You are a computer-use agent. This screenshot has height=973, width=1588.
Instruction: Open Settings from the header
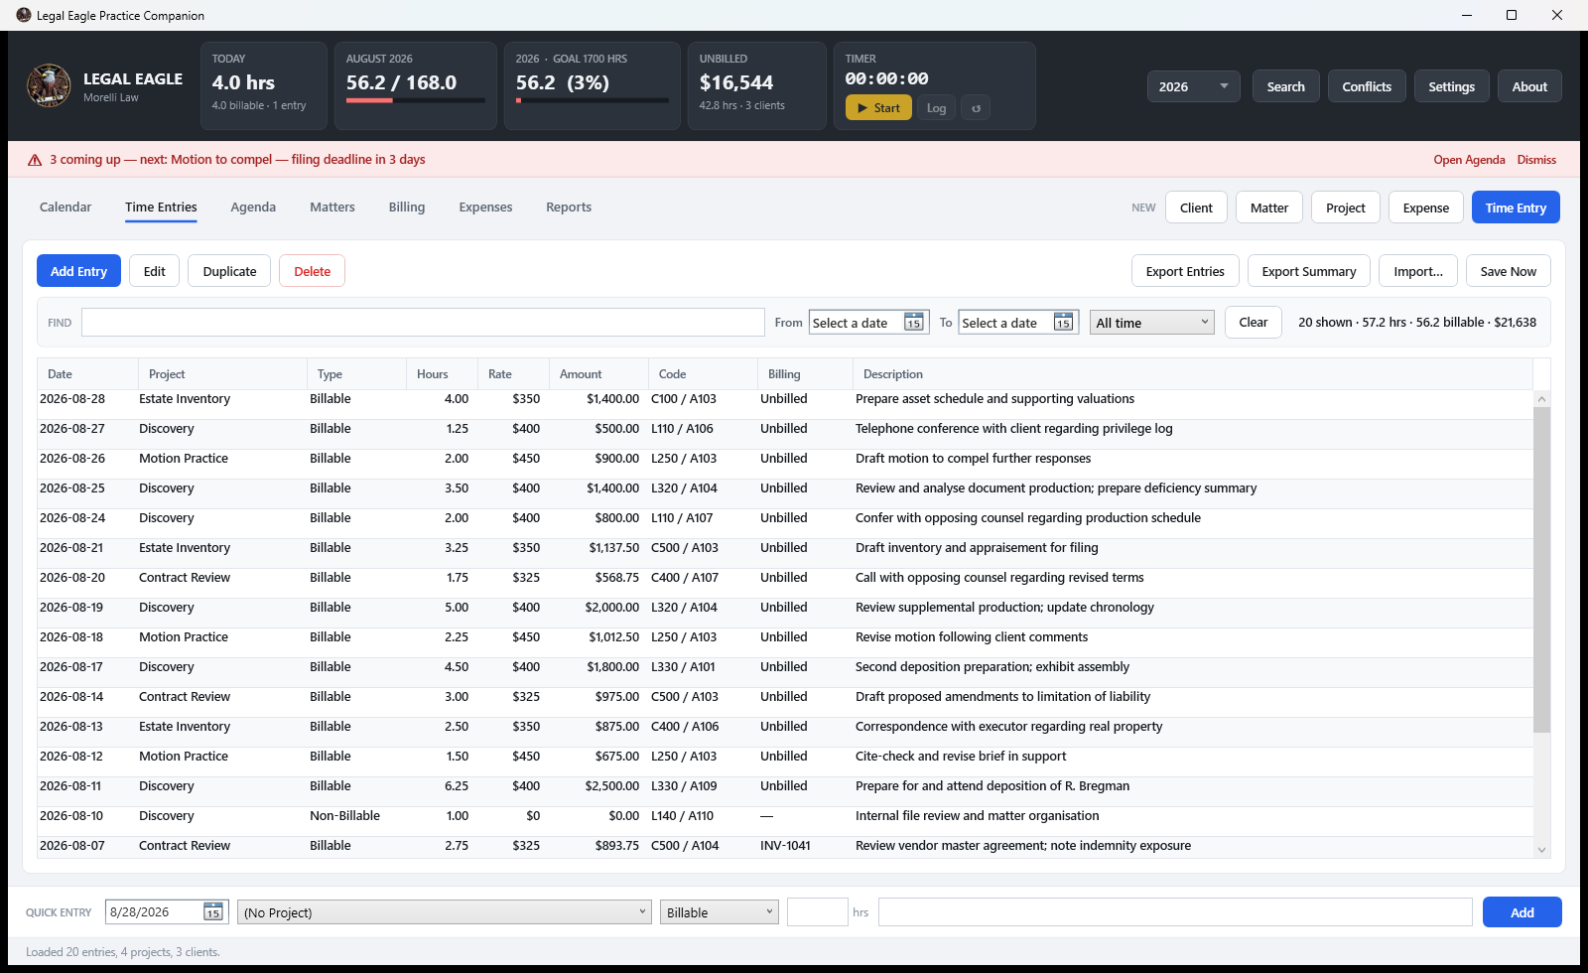[1452, 86]
